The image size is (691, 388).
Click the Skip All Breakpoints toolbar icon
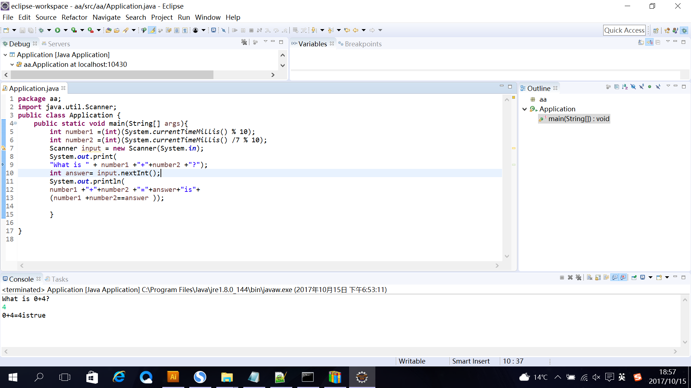tap(223, 30)
